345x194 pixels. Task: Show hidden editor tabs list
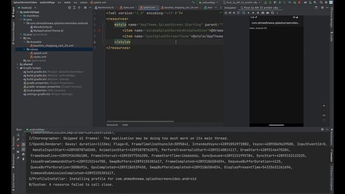click(x=216, y=8)
